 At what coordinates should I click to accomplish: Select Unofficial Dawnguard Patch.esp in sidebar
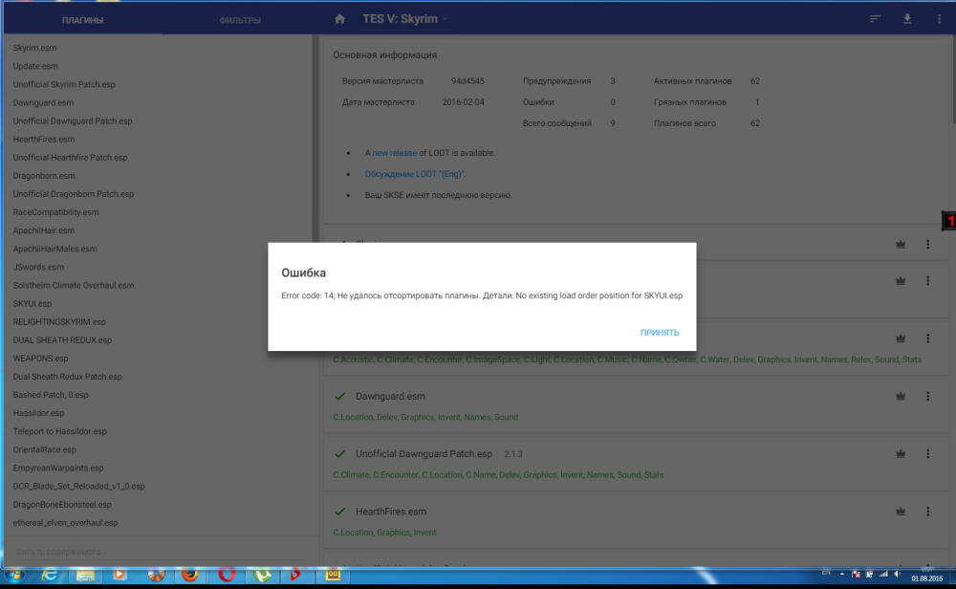coord(73,120)
